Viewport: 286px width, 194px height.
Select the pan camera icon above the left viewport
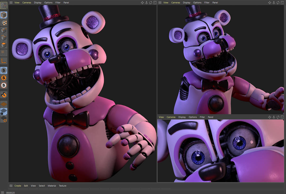pyautogui.click(x=142, y=2)
